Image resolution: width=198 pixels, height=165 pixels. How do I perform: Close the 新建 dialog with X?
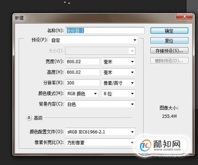pos(184,16)
